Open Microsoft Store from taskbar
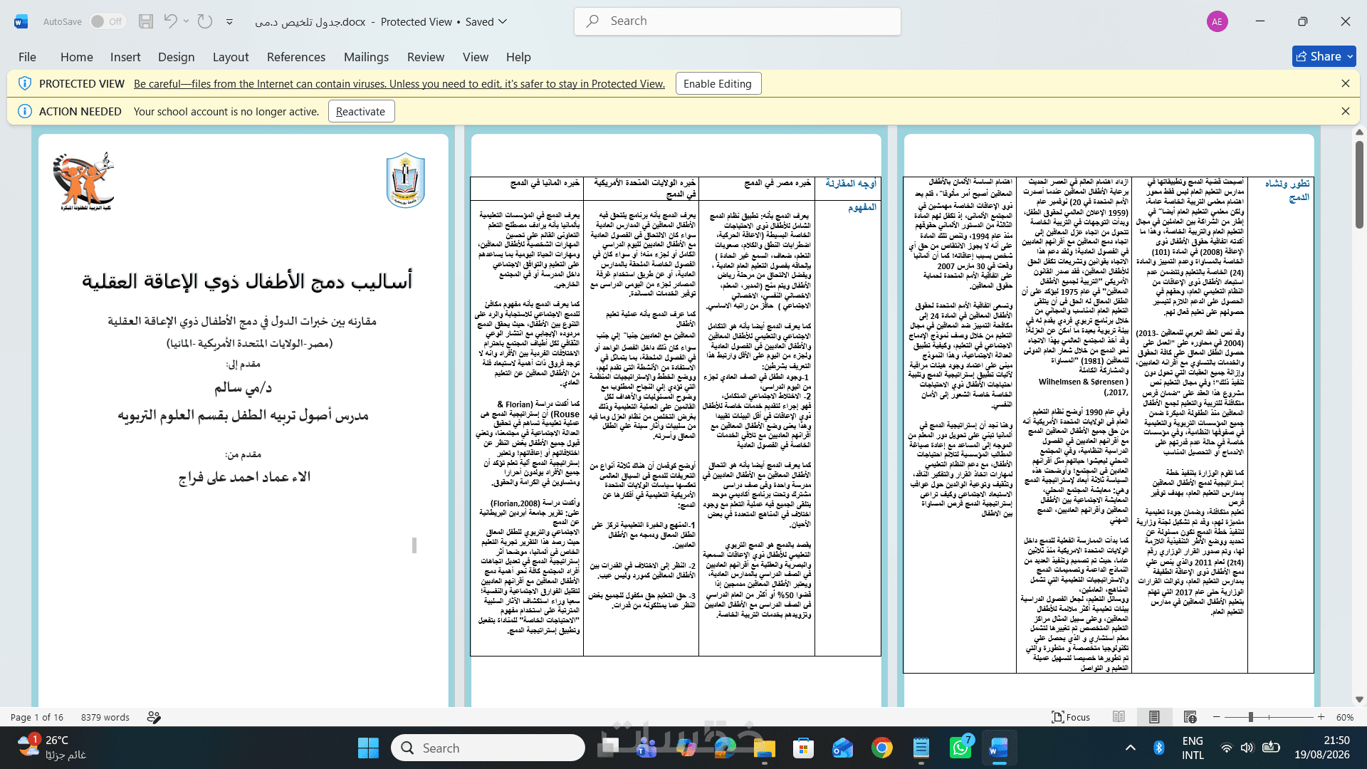Viewport: 1367px width, 769px height. tap(803, 748)
